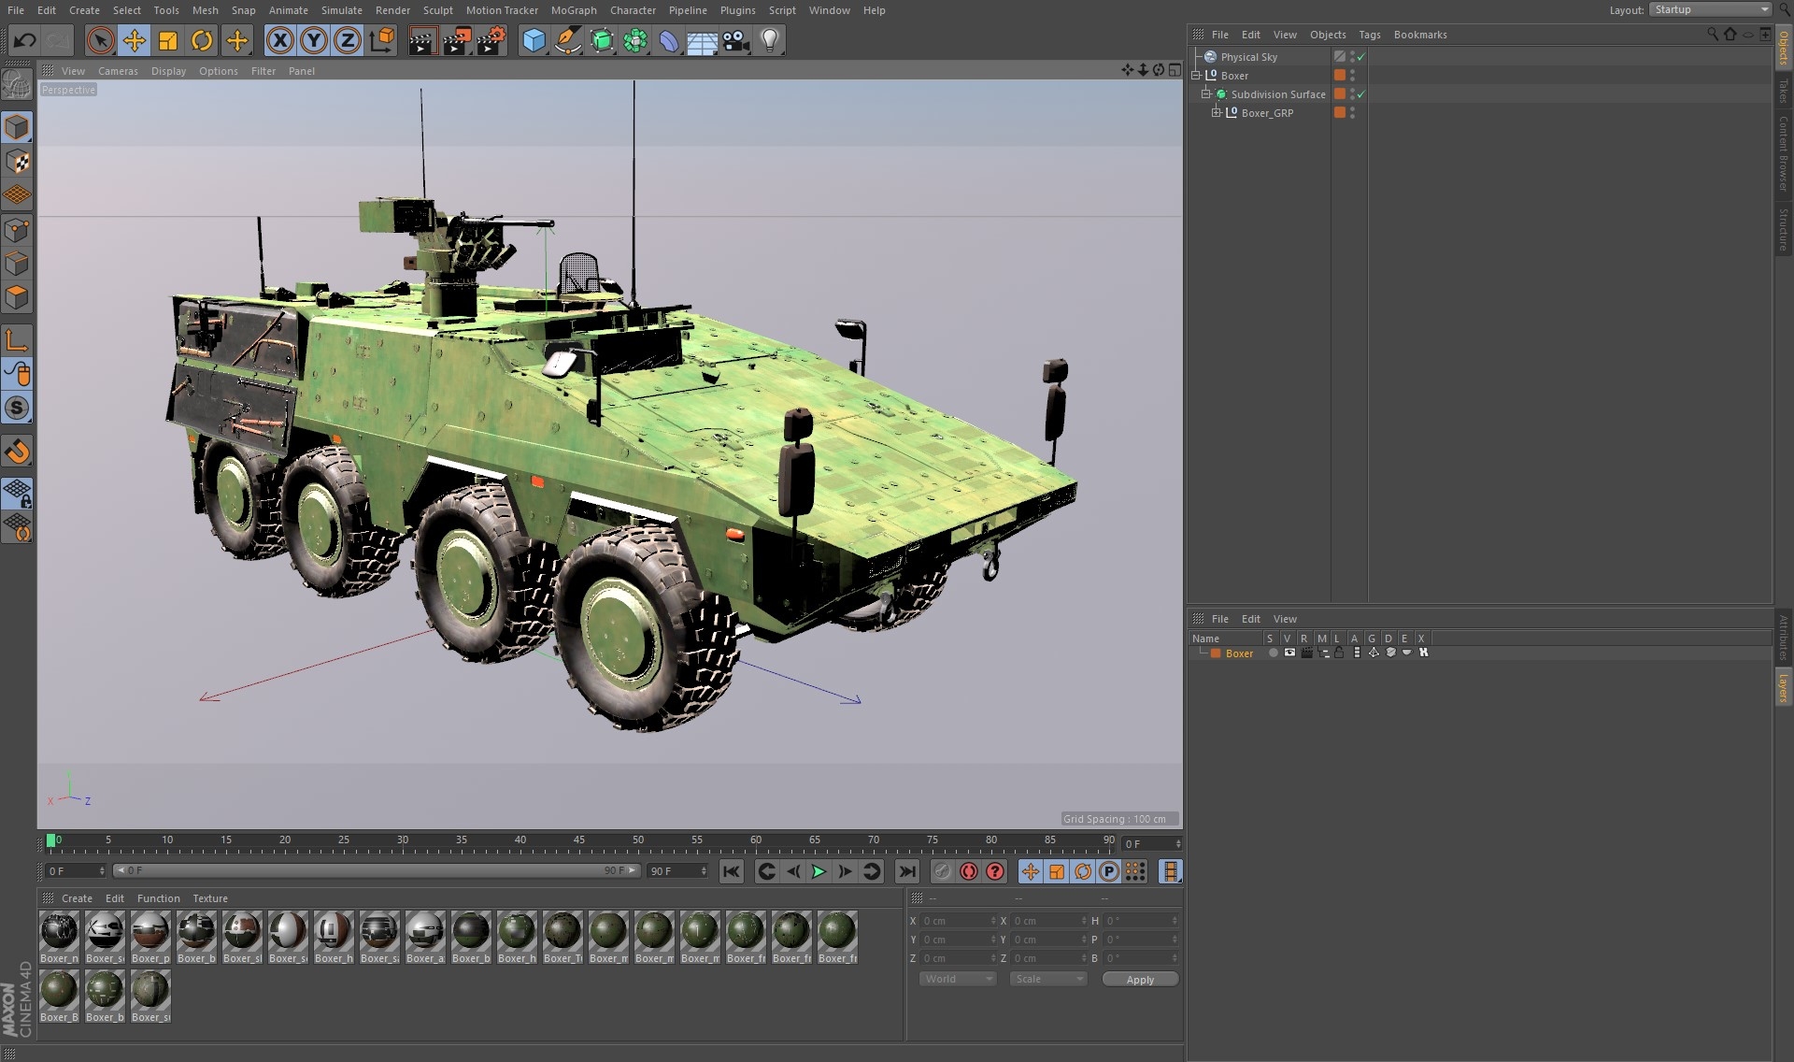Expand the Boxer_GRP hierarchy
1794x1062 pixels.
(x=1217, y=112)
